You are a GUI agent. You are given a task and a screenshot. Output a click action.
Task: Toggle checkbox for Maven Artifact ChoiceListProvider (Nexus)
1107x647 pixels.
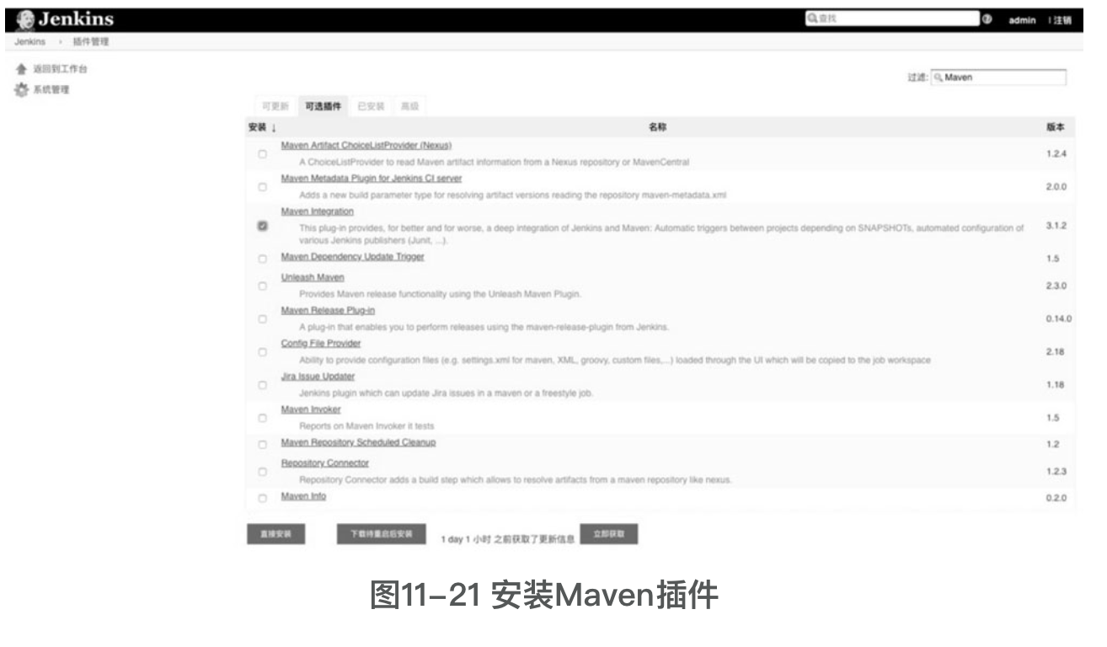point(263,154)
